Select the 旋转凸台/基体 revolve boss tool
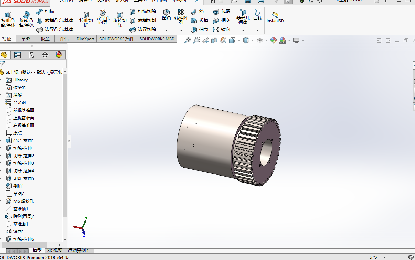This screenshot has height=260, width=415. point(26,19)
